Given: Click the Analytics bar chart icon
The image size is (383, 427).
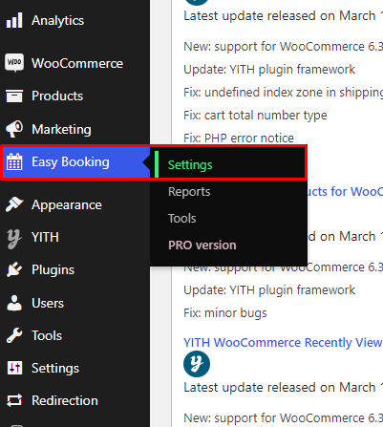Looking at the screenshot, I should [x=14, y=20].
